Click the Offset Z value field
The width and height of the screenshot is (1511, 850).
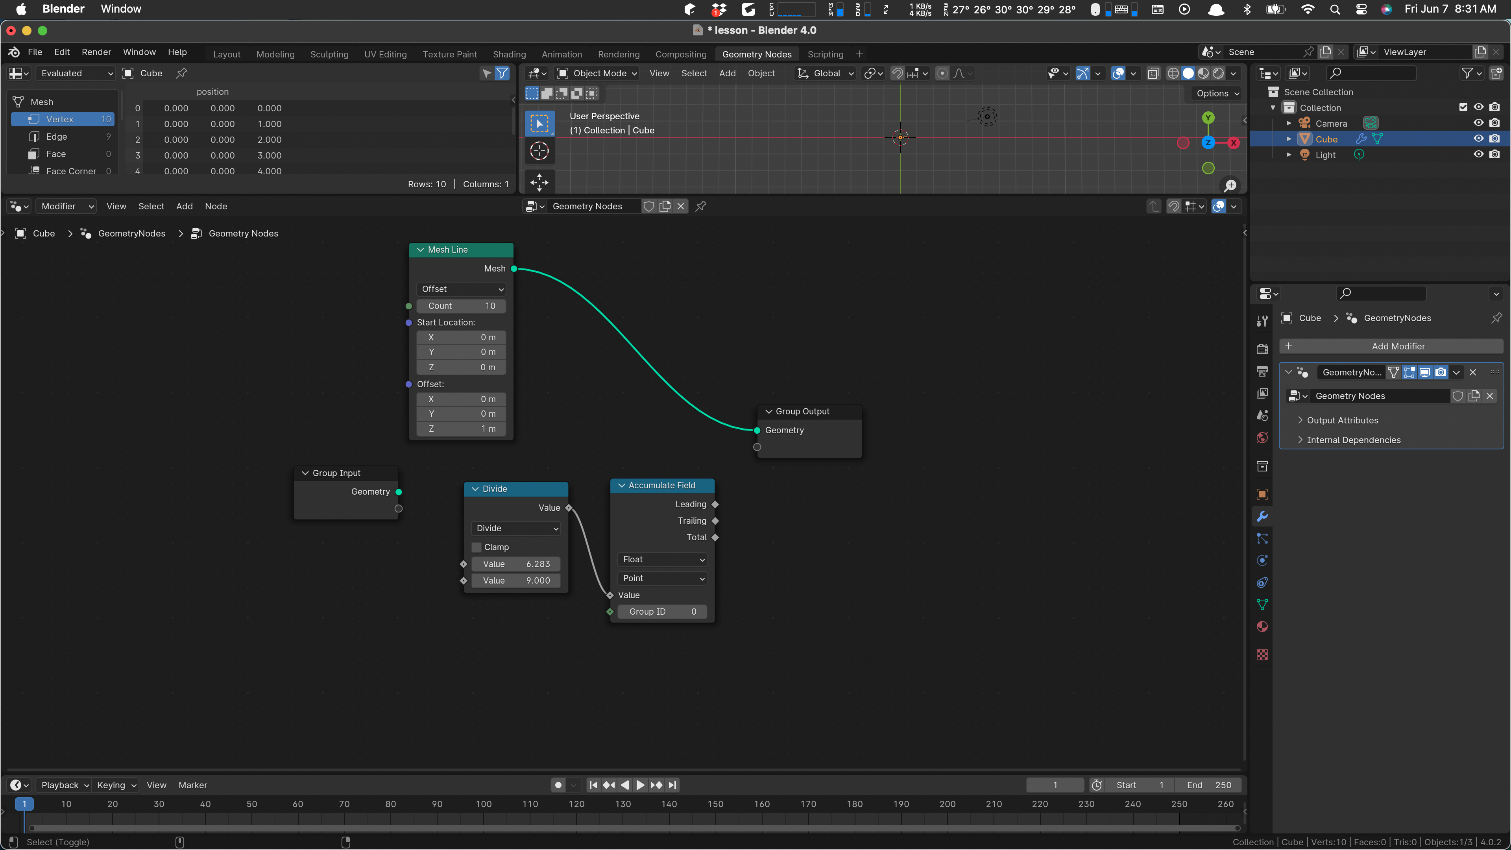click(x=461, y=429)
